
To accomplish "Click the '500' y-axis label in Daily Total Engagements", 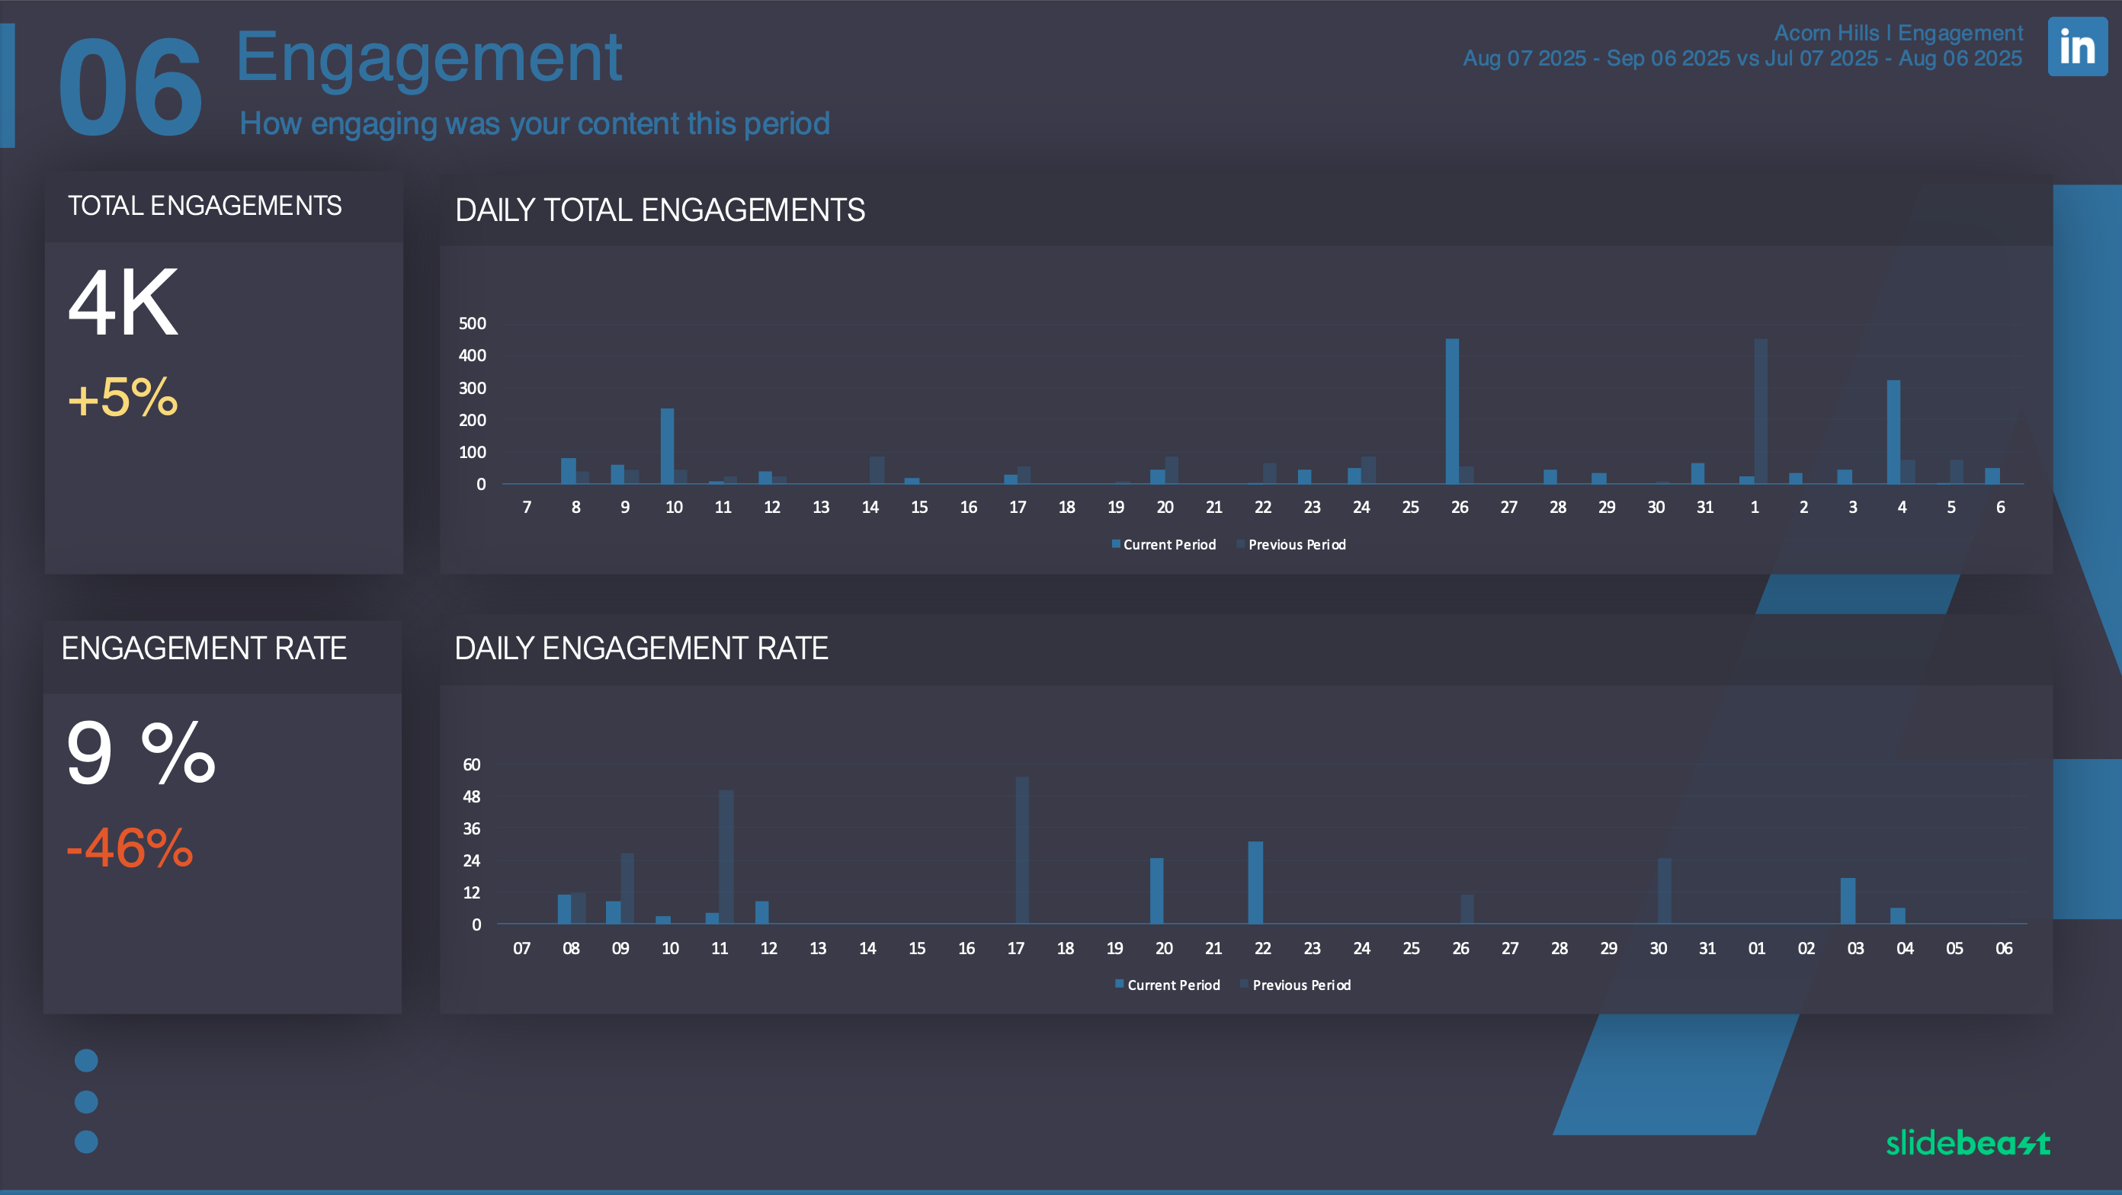I will [x=472, y=324].
